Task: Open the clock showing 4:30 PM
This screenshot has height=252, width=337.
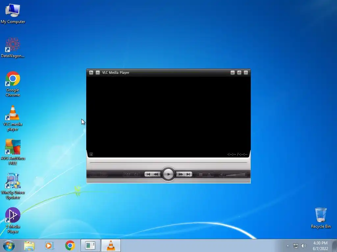Action: (x=320, y=246)
